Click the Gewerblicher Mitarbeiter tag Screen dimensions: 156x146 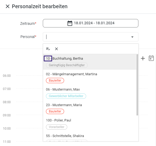[x=66, y=96]
